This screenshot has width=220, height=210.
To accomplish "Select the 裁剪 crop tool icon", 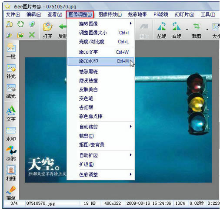I will [197, 26].
